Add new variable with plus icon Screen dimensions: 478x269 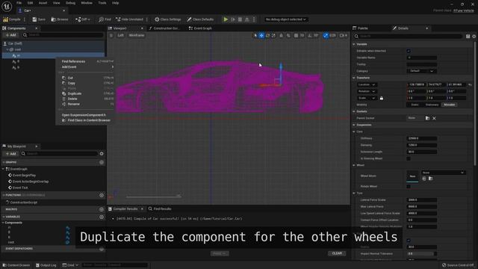102,217
